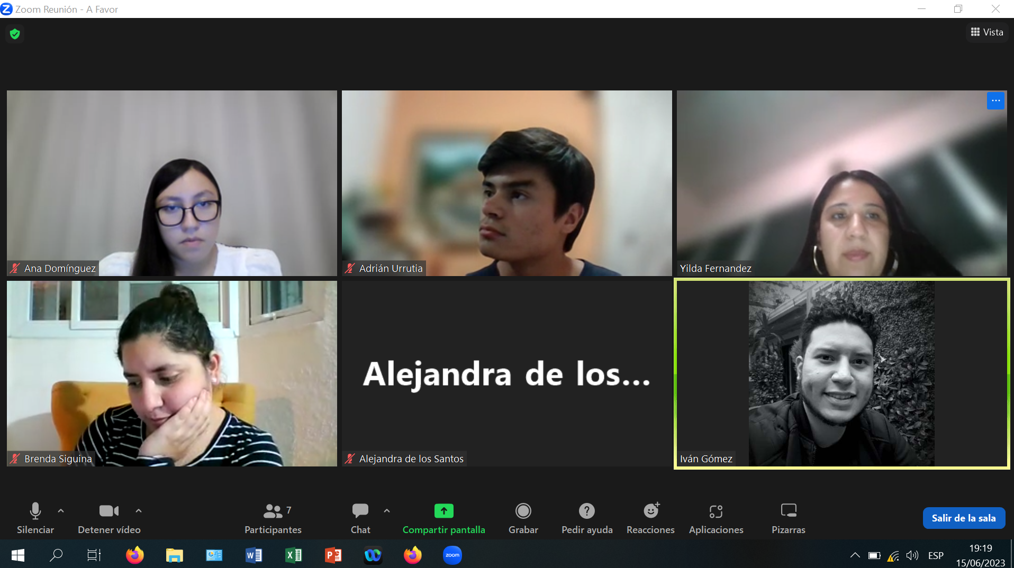The height and width of the screenshot is (568, 1014).
Task: Click the Compartir pantalla share icon
Action: (443, 511)
